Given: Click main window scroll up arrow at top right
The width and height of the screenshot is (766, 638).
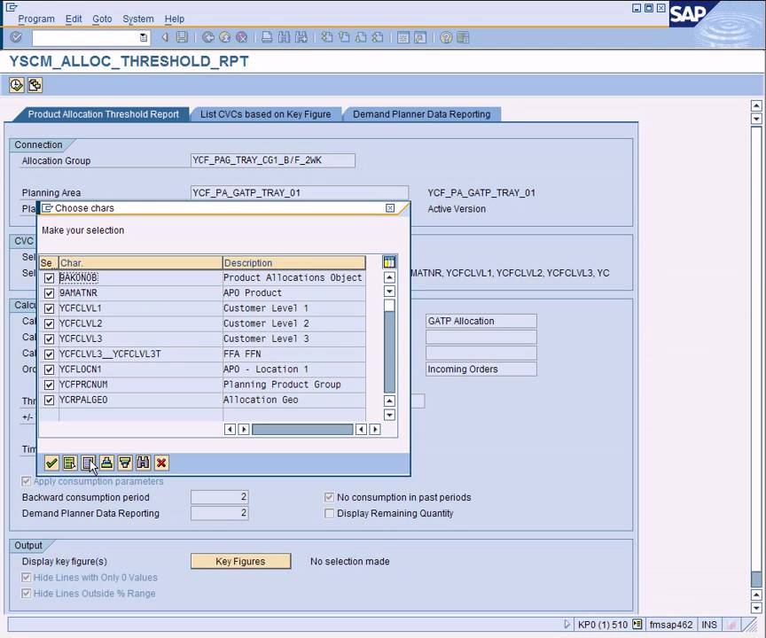Looking at the screenshot, I should pos(756,105).
